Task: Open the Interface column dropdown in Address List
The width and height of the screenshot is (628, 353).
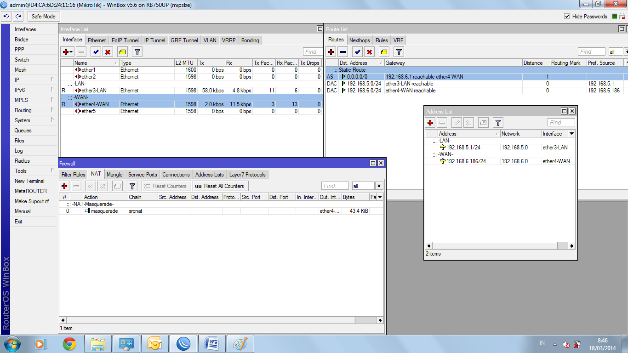Action: pyautogui.click(x=571, y=133)
